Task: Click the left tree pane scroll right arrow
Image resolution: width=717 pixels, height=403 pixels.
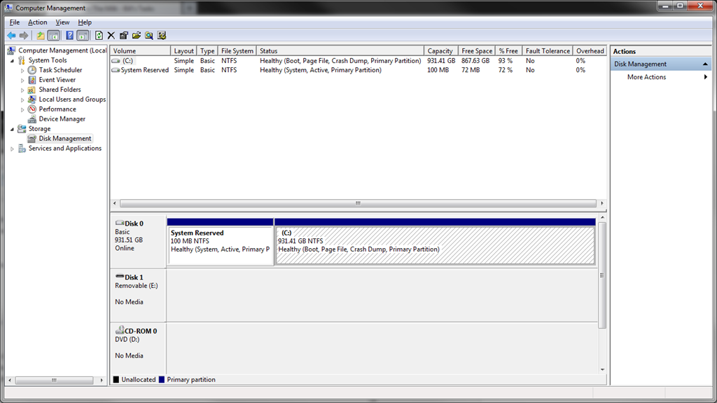Action: 102,380
